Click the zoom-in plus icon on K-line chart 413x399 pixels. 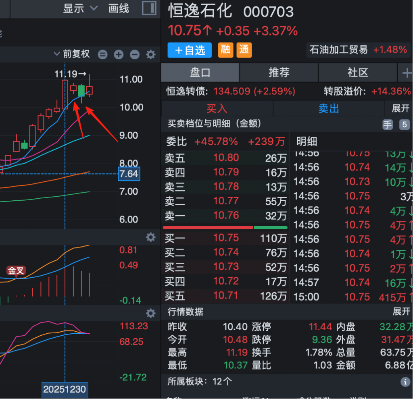click(x=119, y=54)
